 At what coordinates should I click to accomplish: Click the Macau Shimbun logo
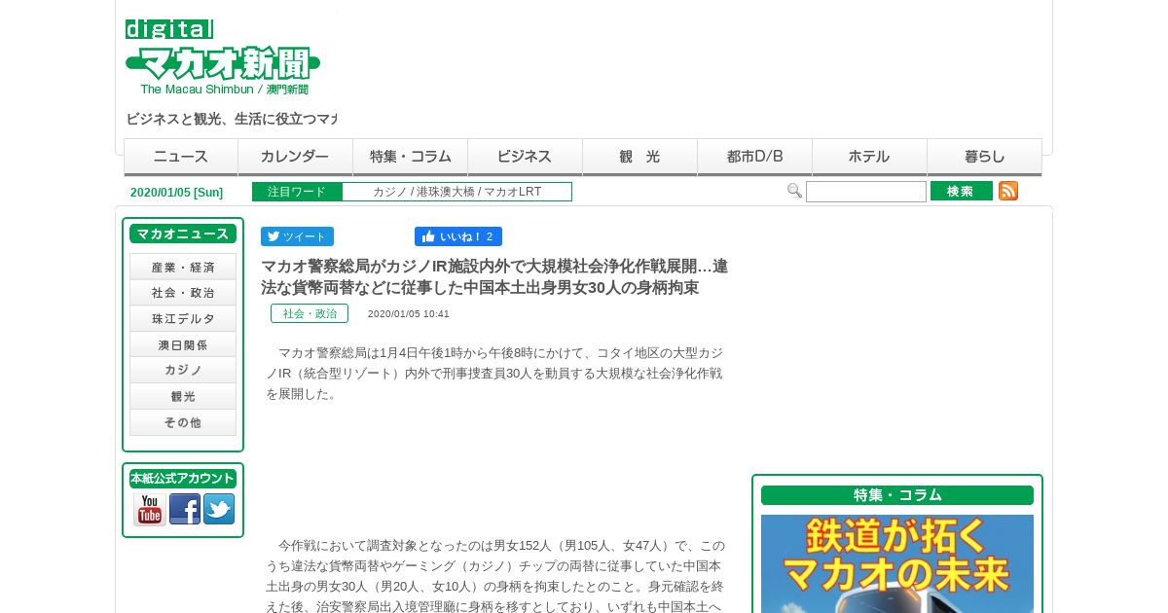[x=223, y=57]
